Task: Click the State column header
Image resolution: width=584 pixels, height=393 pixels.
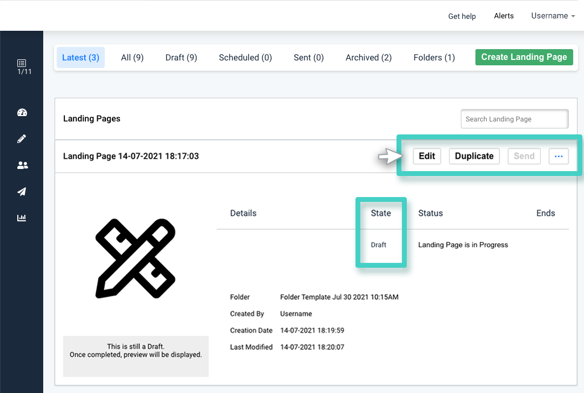Action: click(x=381, y=213)
